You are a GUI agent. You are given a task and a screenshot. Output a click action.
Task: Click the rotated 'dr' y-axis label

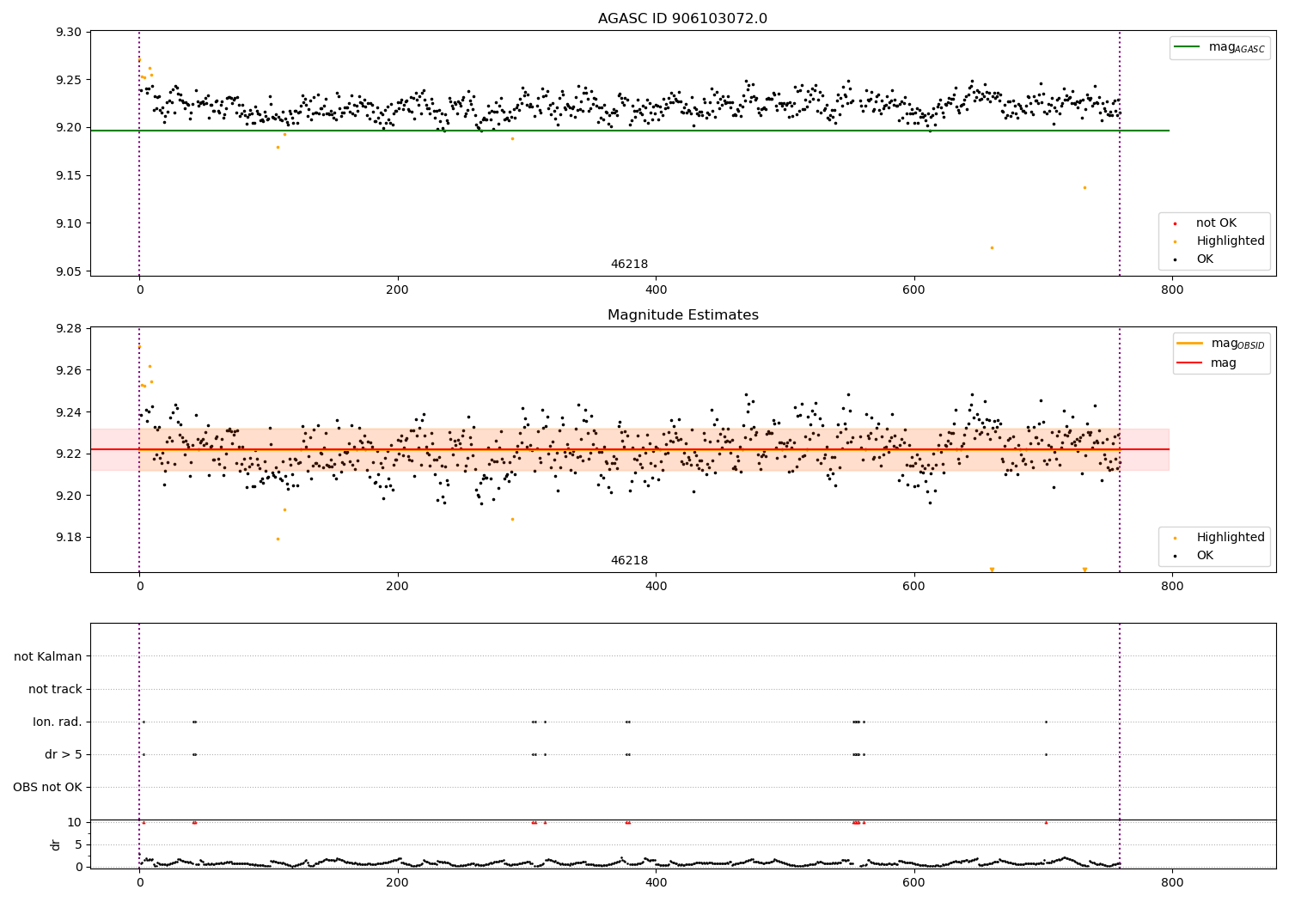coord(56,844)
